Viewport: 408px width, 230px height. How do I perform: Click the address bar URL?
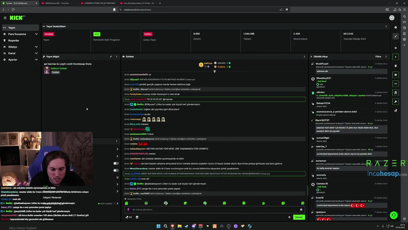click(x=137, y=10)
